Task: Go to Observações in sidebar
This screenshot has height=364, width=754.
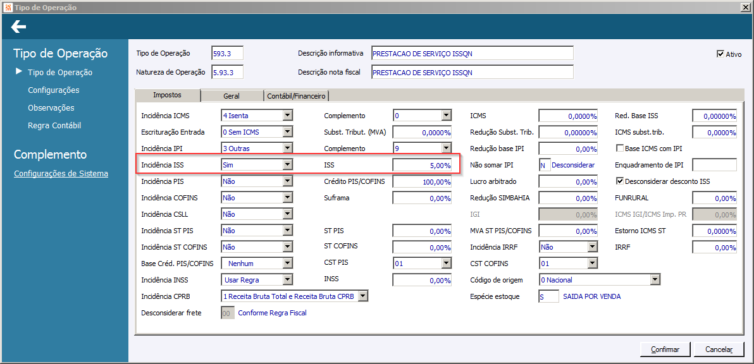Action: tap(51, 108)
